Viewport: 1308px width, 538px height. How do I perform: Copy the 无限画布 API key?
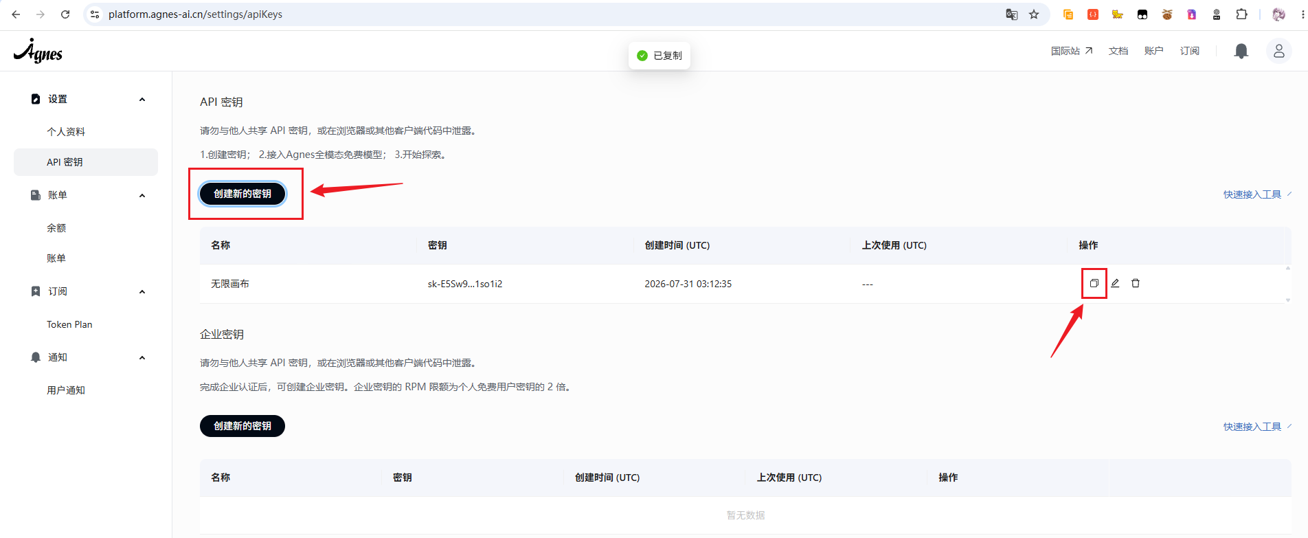(x=1094, y=283)
